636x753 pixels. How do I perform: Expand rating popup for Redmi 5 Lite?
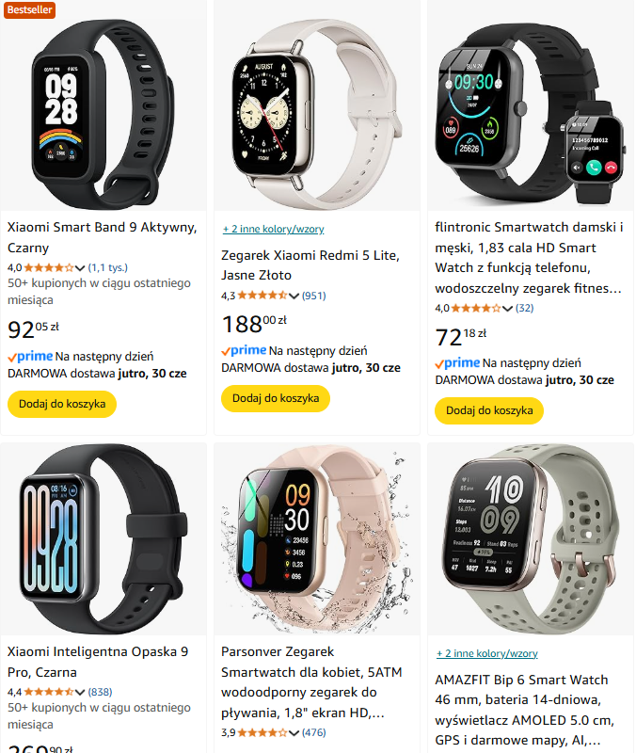(x=294, y=296)
